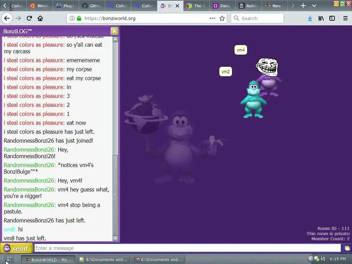352x264 pixels.
Task: Click the yellow send button
Action: [x=16, y=248]
